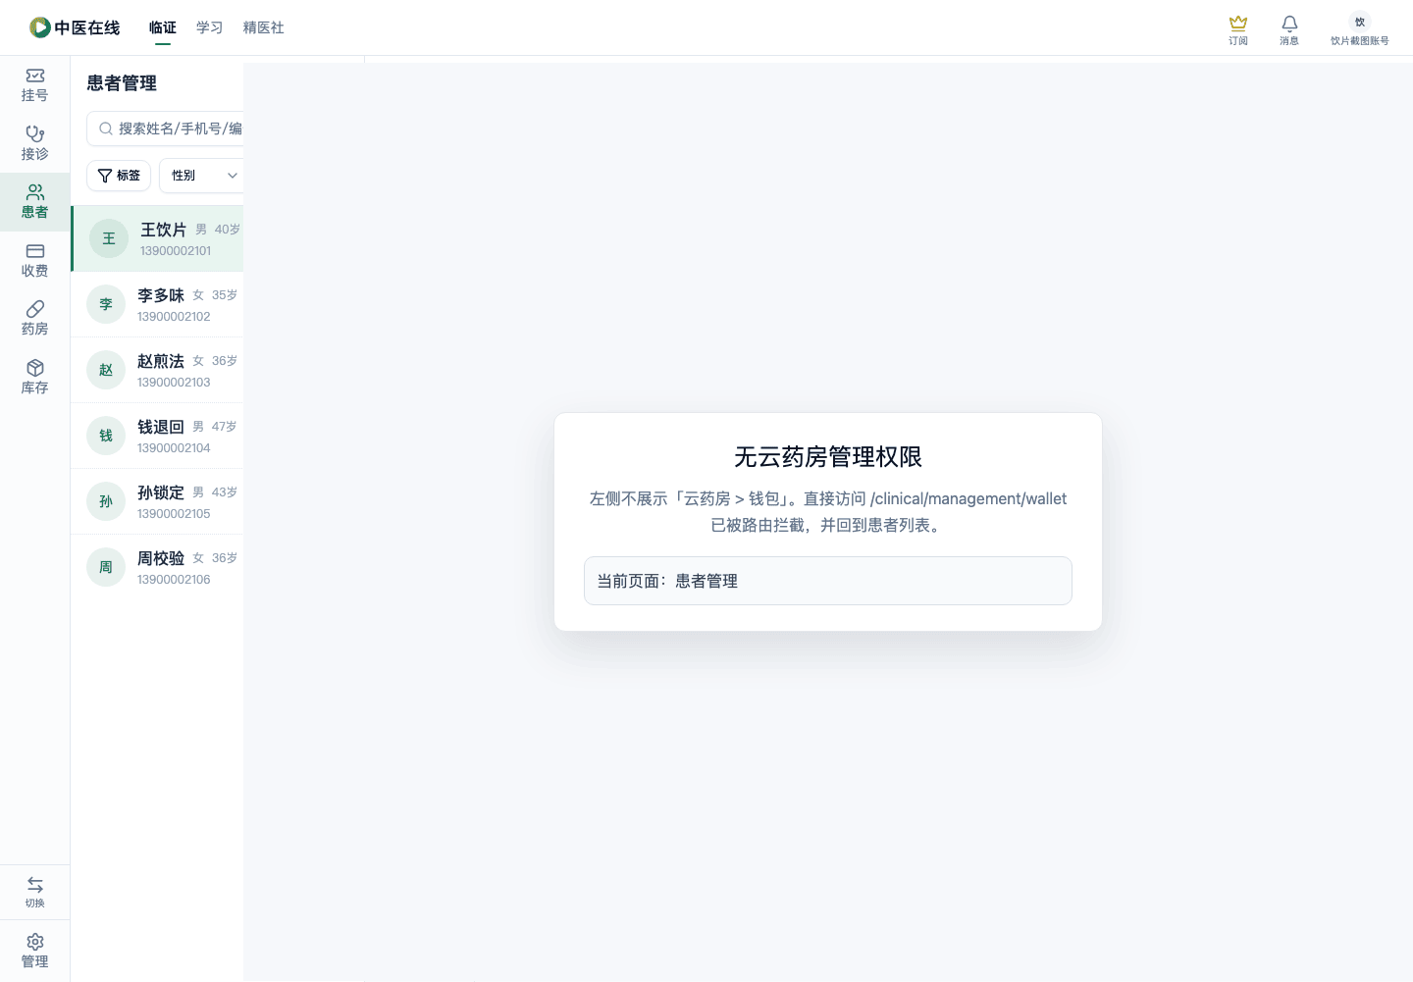Switch to the 临证 tab
Screen dimensions: 1413x982
pyautogui.click(x=163, y=27)
